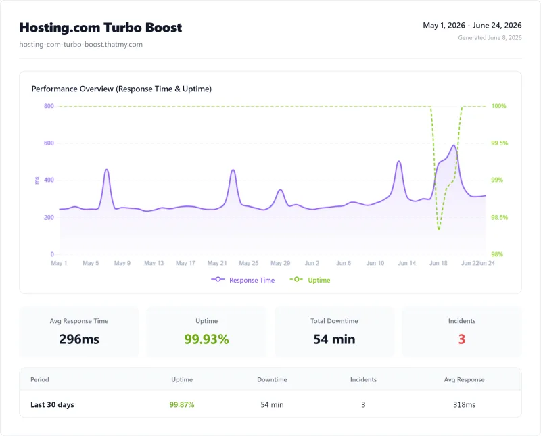Click the Hosting.com Turbo Boost heading

coord(100,28)
